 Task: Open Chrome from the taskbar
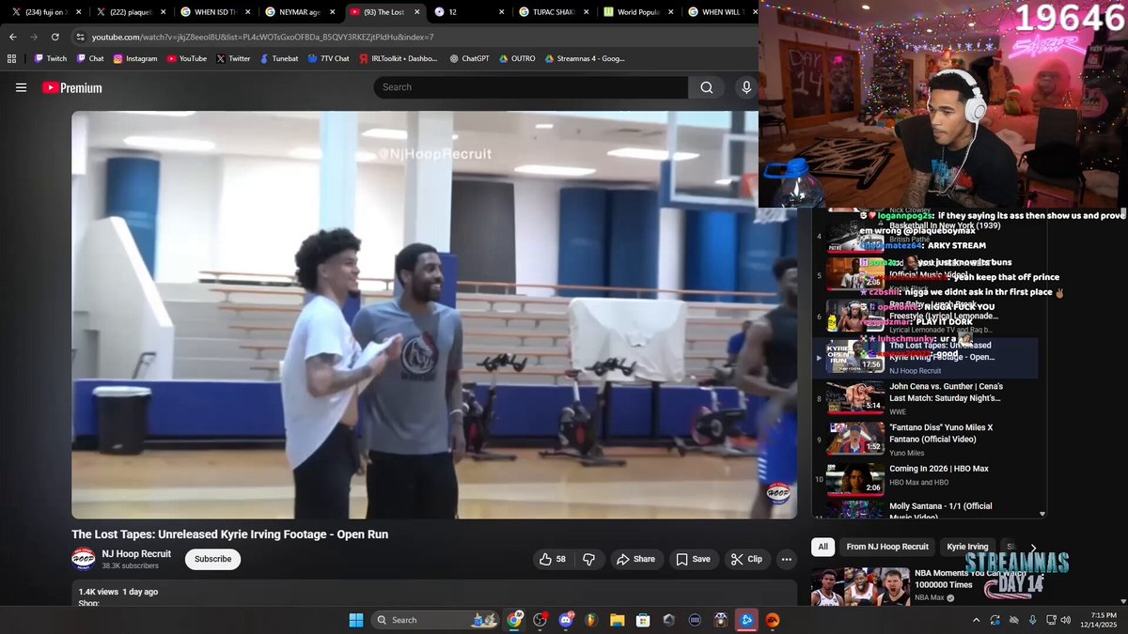514,620
